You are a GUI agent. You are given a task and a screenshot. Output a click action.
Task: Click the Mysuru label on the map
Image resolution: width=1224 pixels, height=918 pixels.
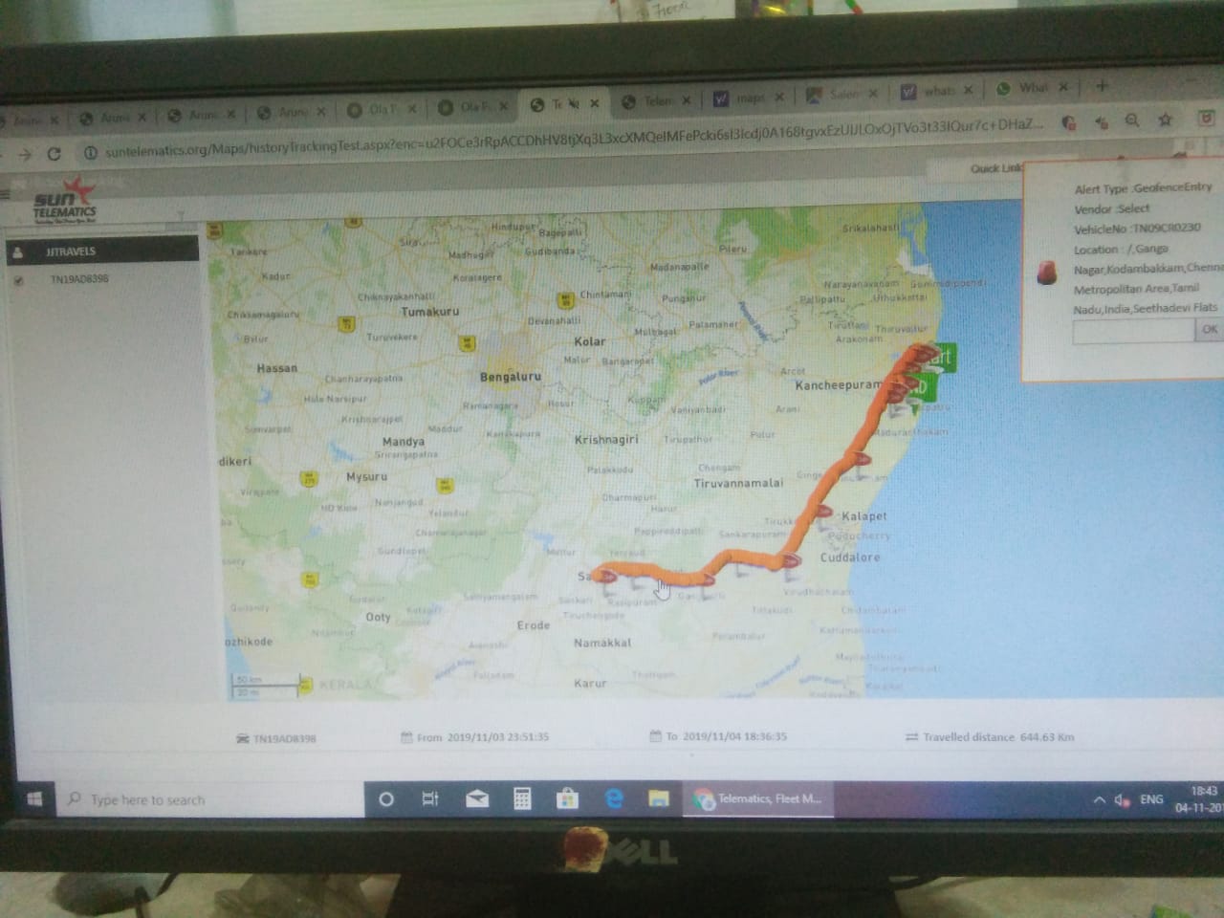(x=367, y=476)
